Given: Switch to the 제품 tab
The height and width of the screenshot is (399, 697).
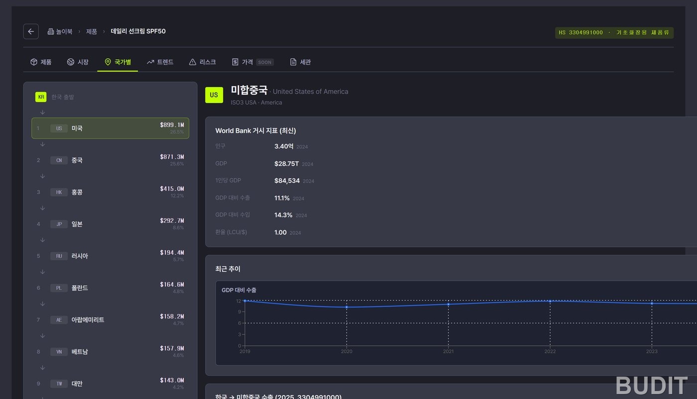Looking at the screenshot, I should click(41, 62).
